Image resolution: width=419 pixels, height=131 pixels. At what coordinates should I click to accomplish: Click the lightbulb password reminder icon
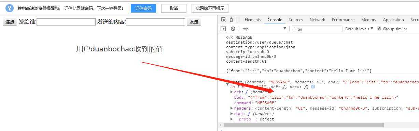point(10,8)
